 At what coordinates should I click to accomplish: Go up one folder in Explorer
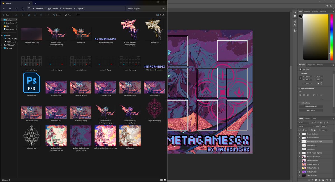click(16, 9)
